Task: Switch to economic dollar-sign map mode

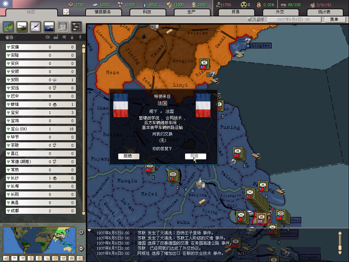Action: coord(31,258)
